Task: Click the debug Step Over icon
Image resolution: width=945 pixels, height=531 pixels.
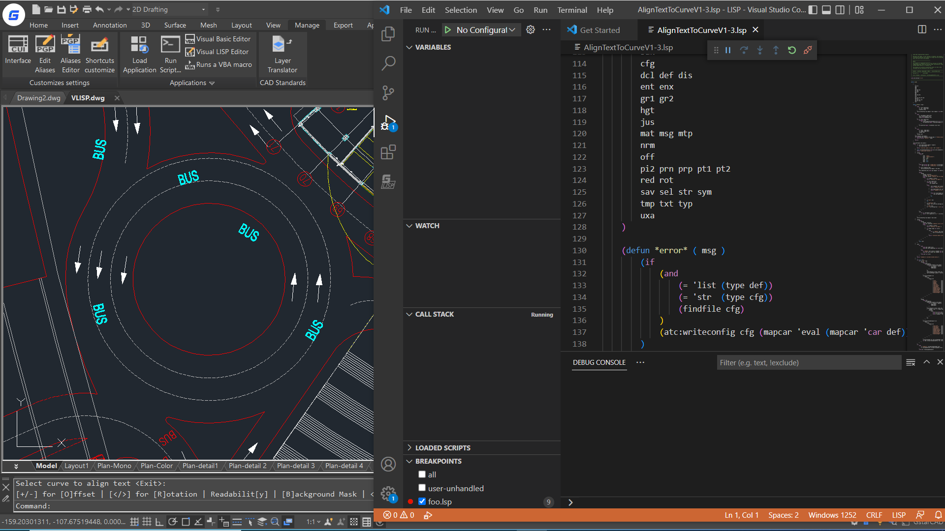Action: [744, 50]
